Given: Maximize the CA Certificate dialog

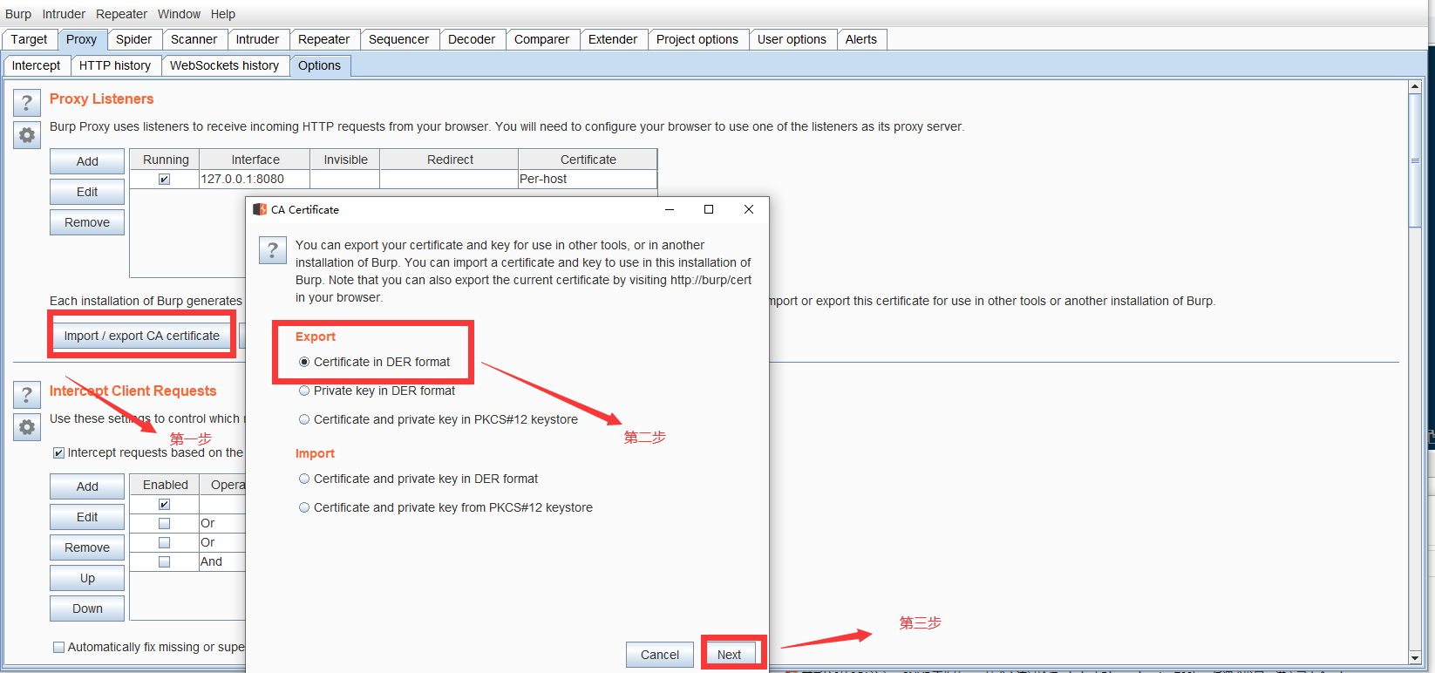Looking at the screenshot, I should [709, 209].
